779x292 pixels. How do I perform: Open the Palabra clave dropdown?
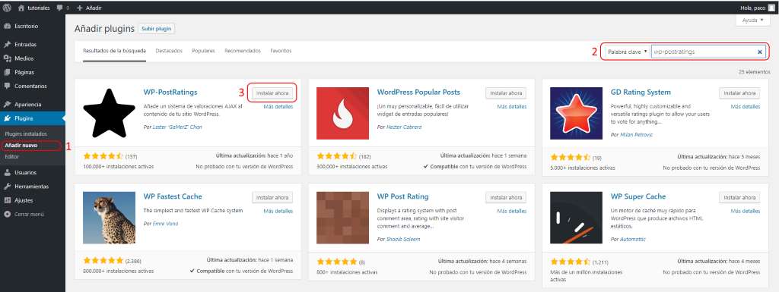627,52
